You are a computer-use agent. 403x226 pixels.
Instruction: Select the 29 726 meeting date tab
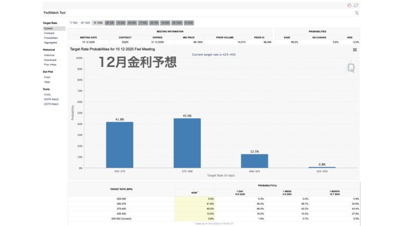(154, 23)
